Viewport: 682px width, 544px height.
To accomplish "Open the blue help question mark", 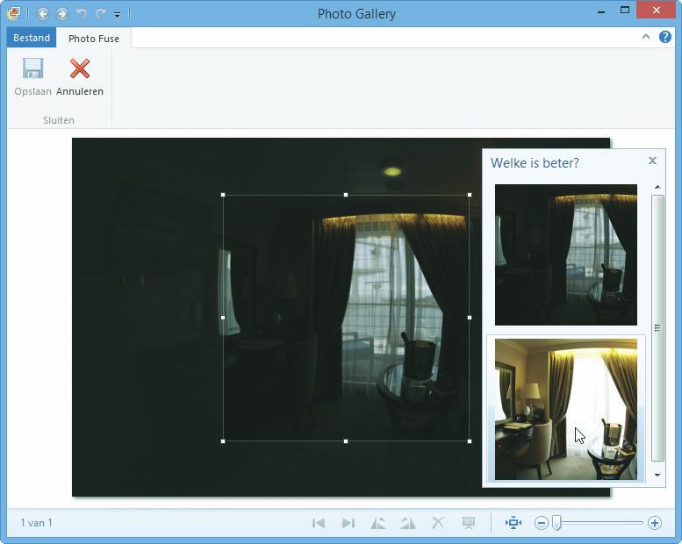I will coord(665,37).
